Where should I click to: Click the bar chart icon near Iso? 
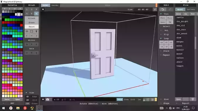click(x=144, y=100)
